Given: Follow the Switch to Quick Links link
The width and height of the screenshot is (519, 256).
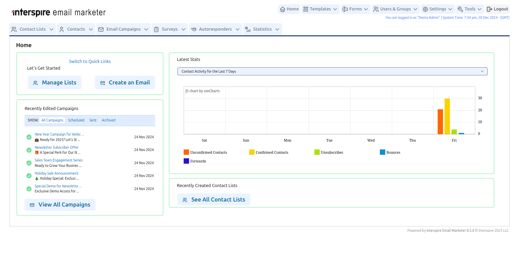Looking at the screenshot, I should pyautogui.click(x=90, y=61).
